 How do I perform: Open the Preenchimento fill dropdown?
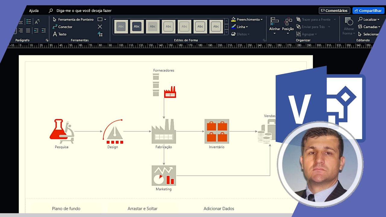point(247,19)
